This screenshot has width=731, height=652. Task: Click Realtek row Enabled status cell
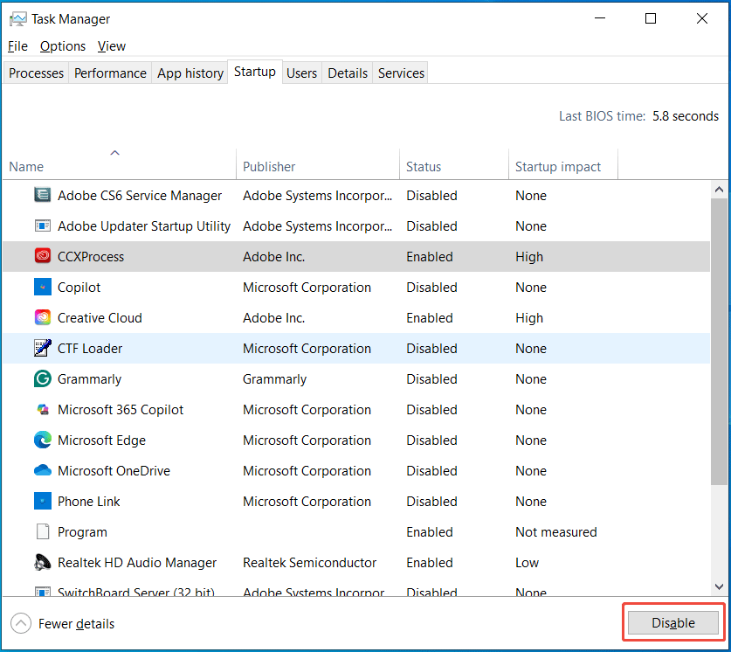pos(430,563)
